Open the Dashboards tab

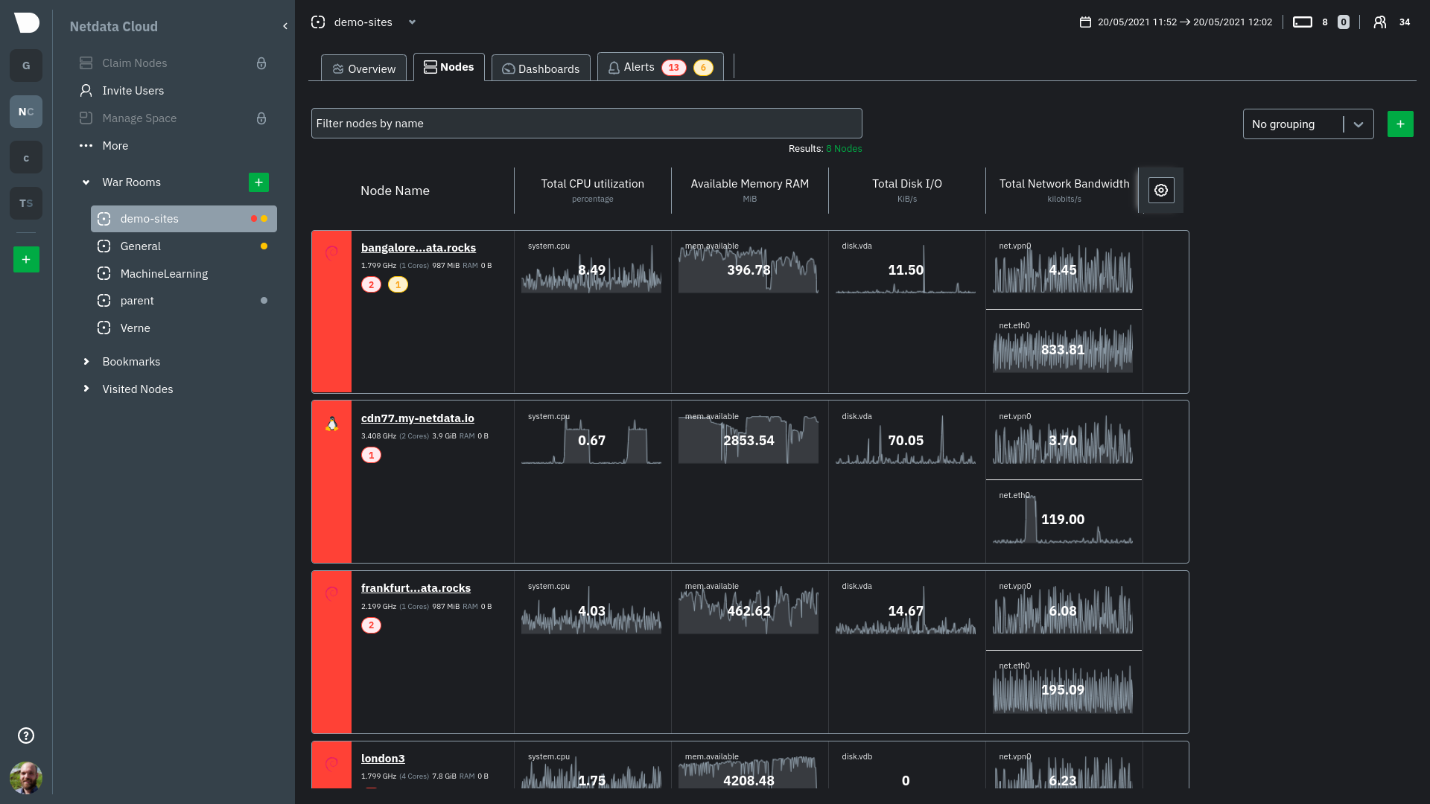[541, 68]
